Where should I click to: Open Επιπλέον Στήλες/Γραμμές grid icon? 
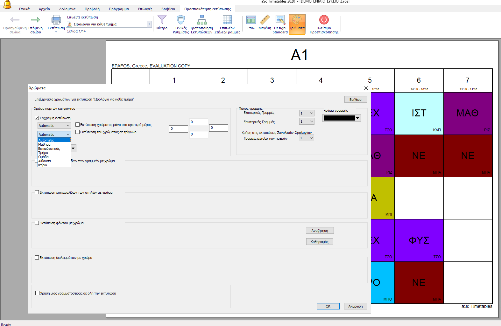click(x=227, y=20)
